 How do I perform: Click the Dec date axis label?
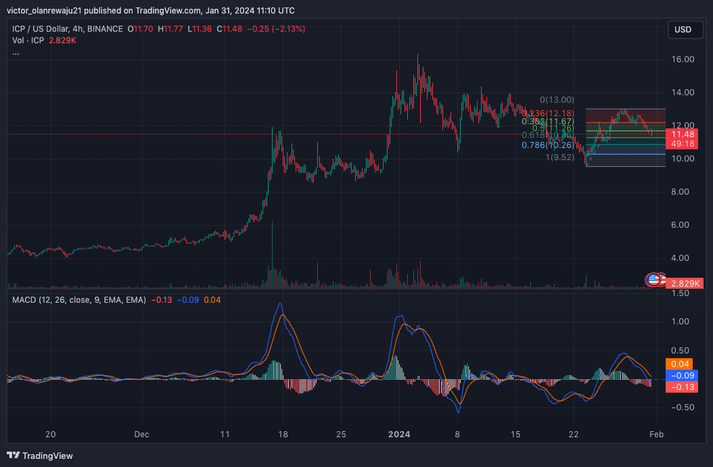click(141, 435)
